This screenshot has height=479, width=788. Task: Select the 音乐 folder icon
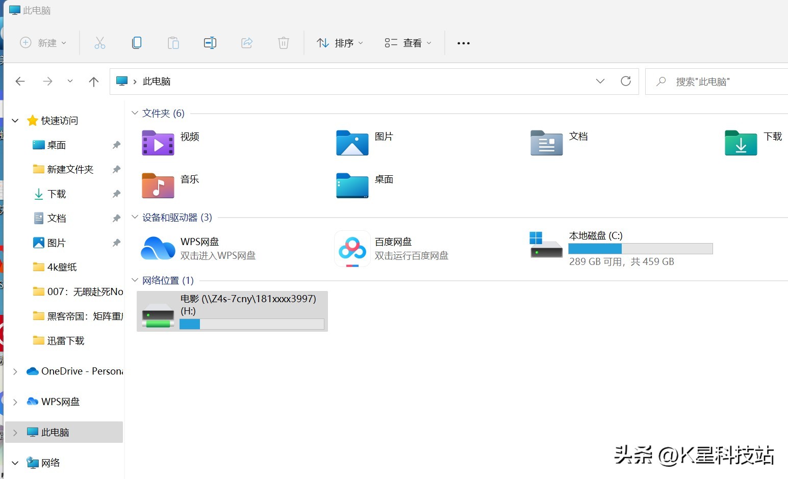point(158,186)
